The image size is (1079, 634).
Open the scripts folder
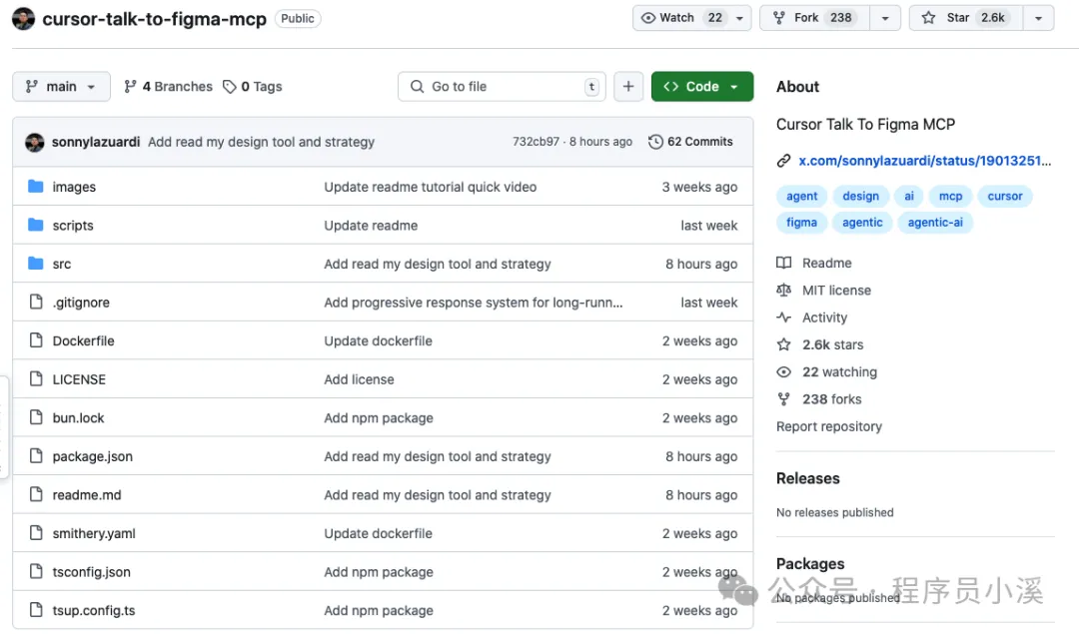pyautogui.click(x=73, y=226)
